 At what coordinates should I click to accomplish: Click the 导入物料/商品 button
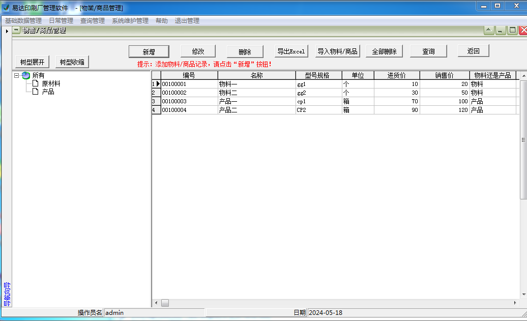(337, 51)
